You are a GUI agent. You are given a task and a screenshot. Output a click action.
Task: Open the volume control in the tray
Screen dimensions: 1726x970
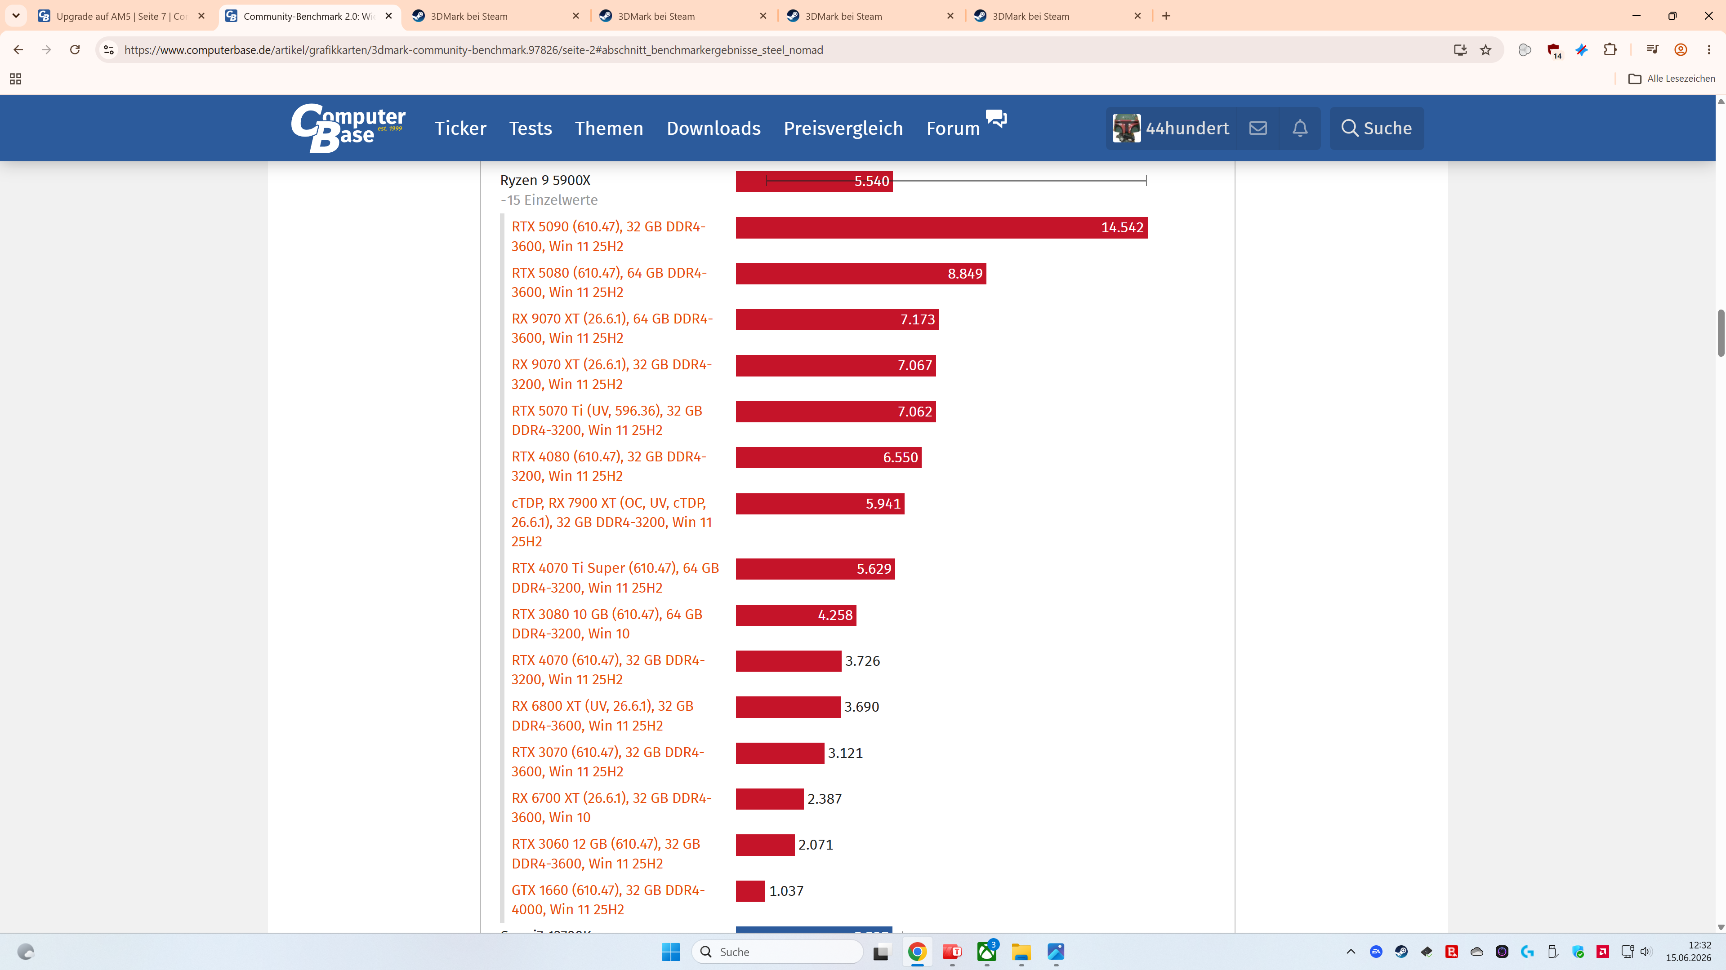coord(1646,951)
